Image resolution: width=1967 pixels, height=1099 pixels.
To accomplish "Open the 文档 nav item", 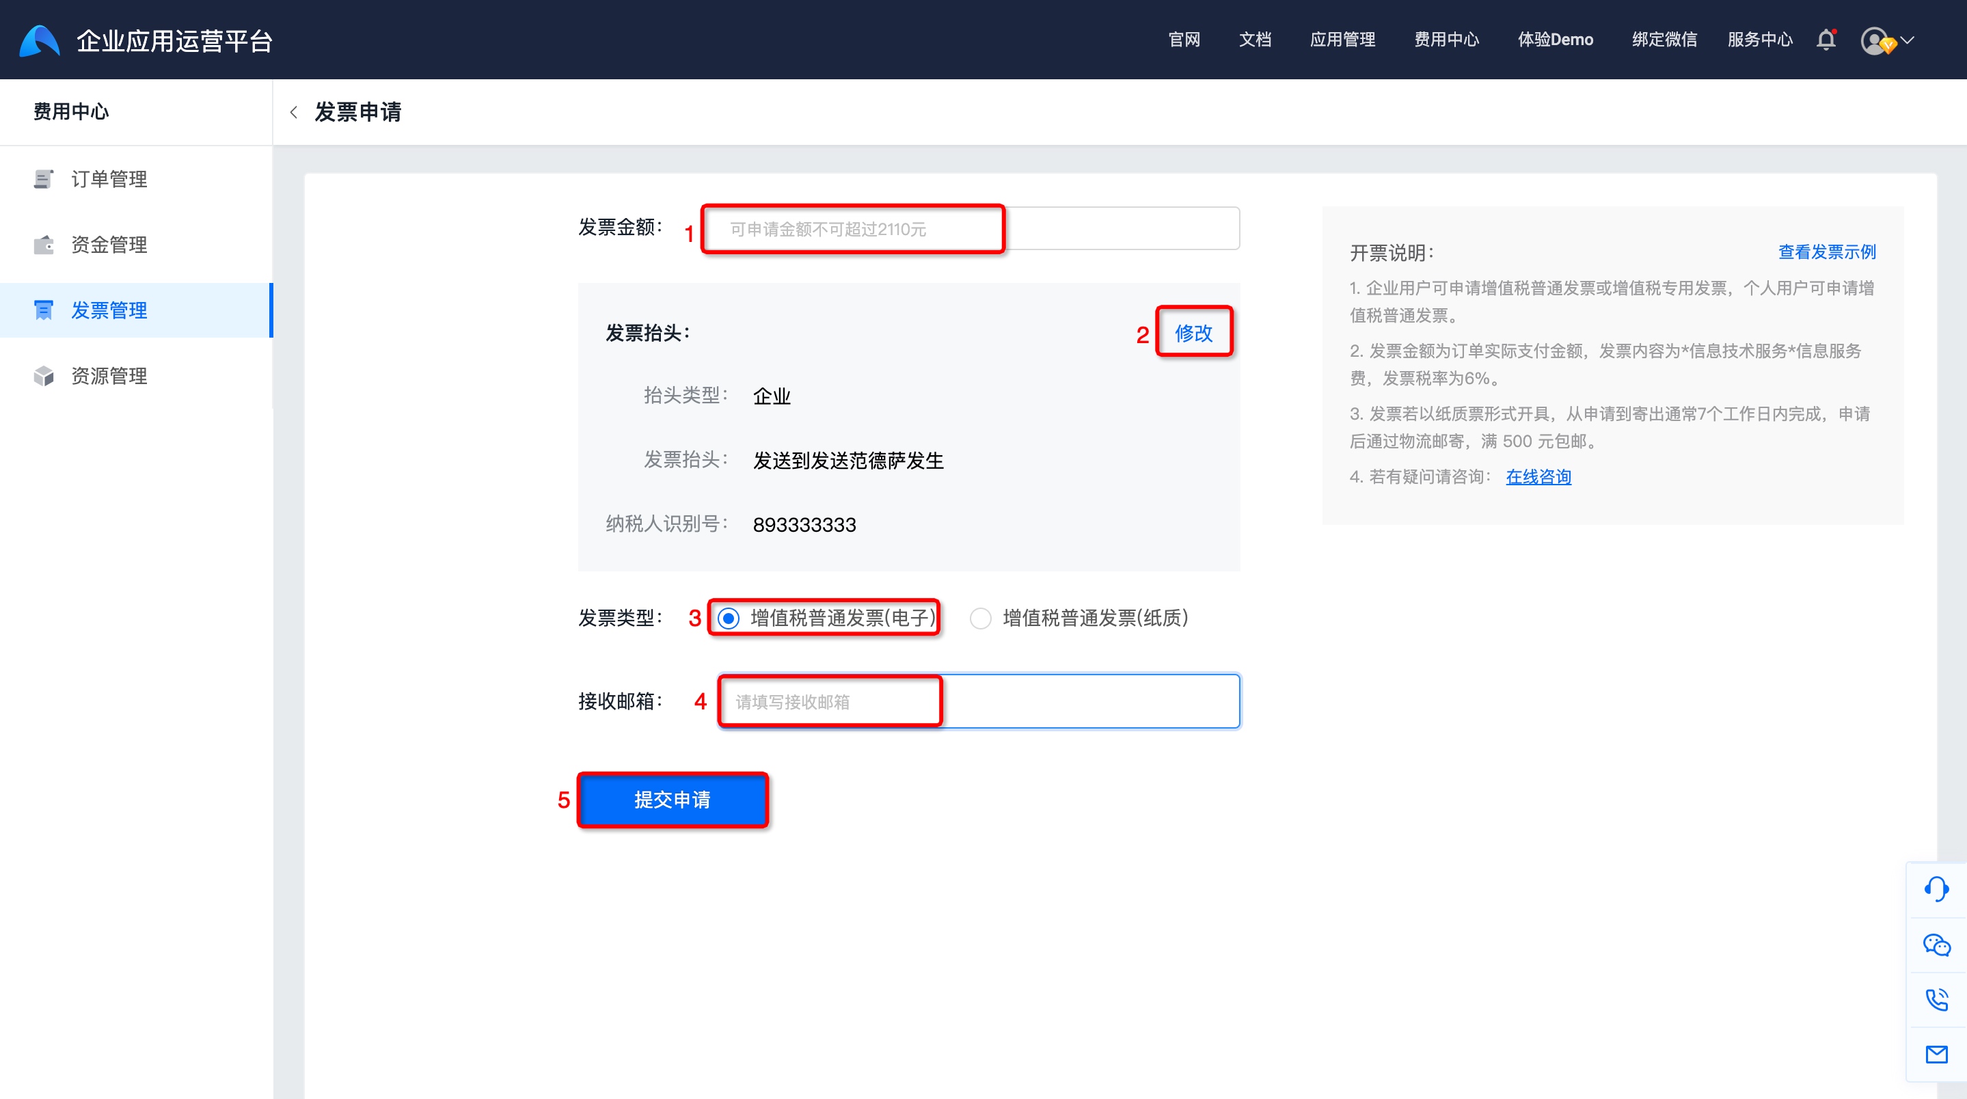I will click(x=1255, y=40).
